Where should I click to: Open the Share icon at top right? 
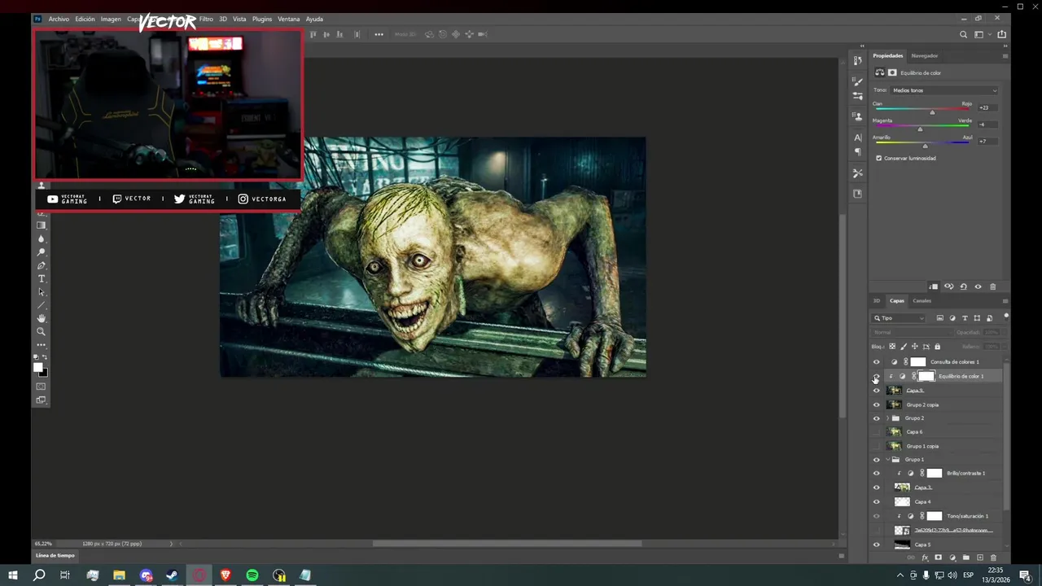tap(1001, 34)
